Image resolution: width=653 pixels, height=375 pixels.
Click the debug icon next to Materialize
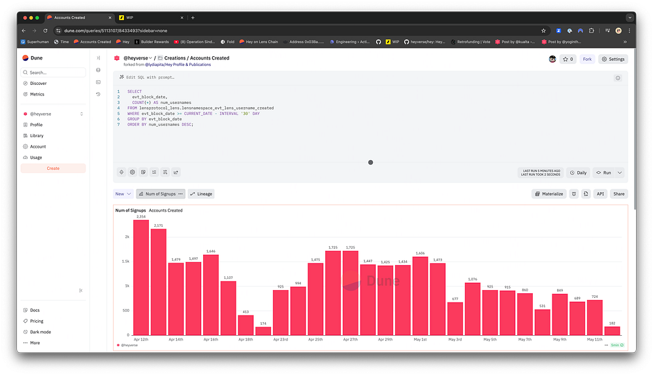click(x=574, y=194)
